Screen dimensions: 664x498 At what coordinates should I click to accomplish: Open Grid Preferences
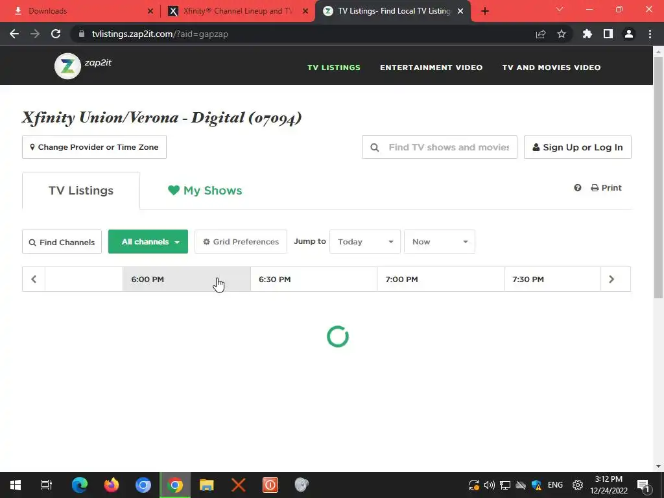click(241, 242)
